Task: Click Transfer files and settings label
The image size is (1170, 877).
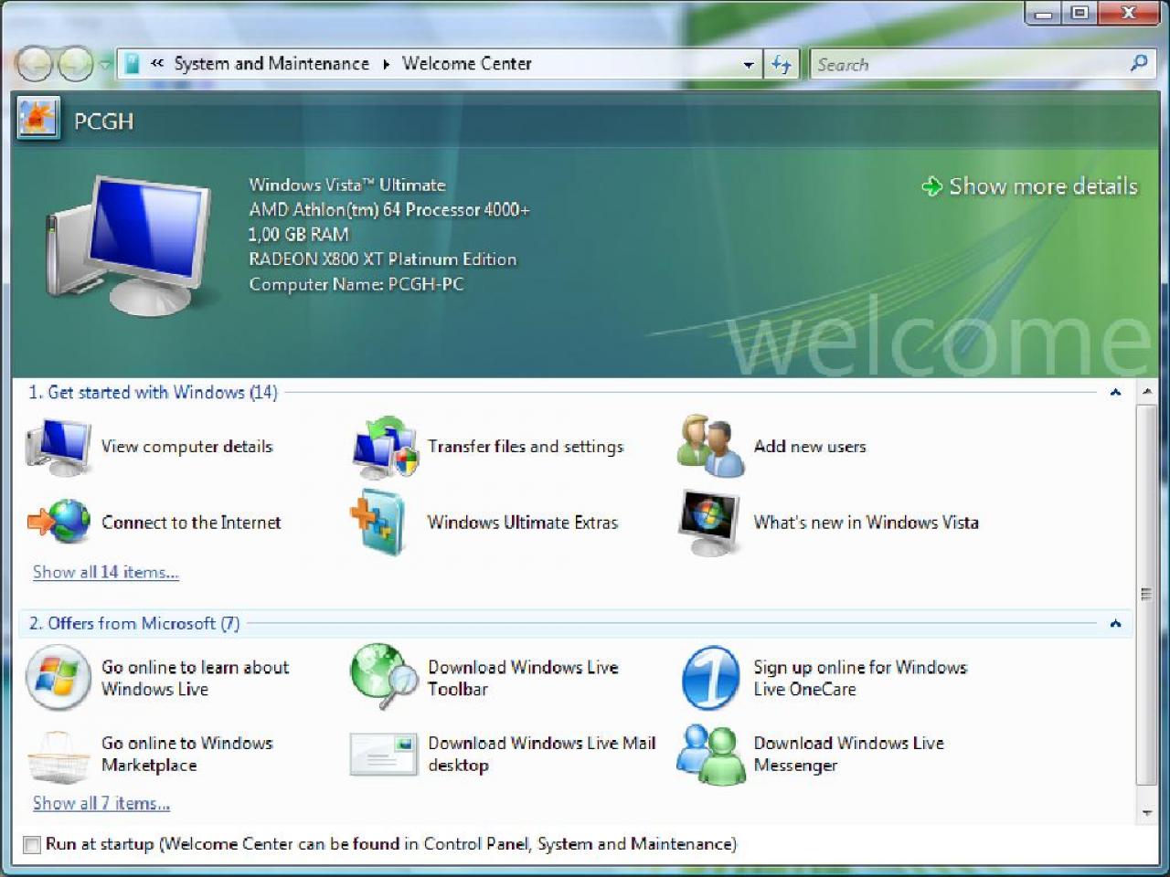Action: (x=526, y=447)
